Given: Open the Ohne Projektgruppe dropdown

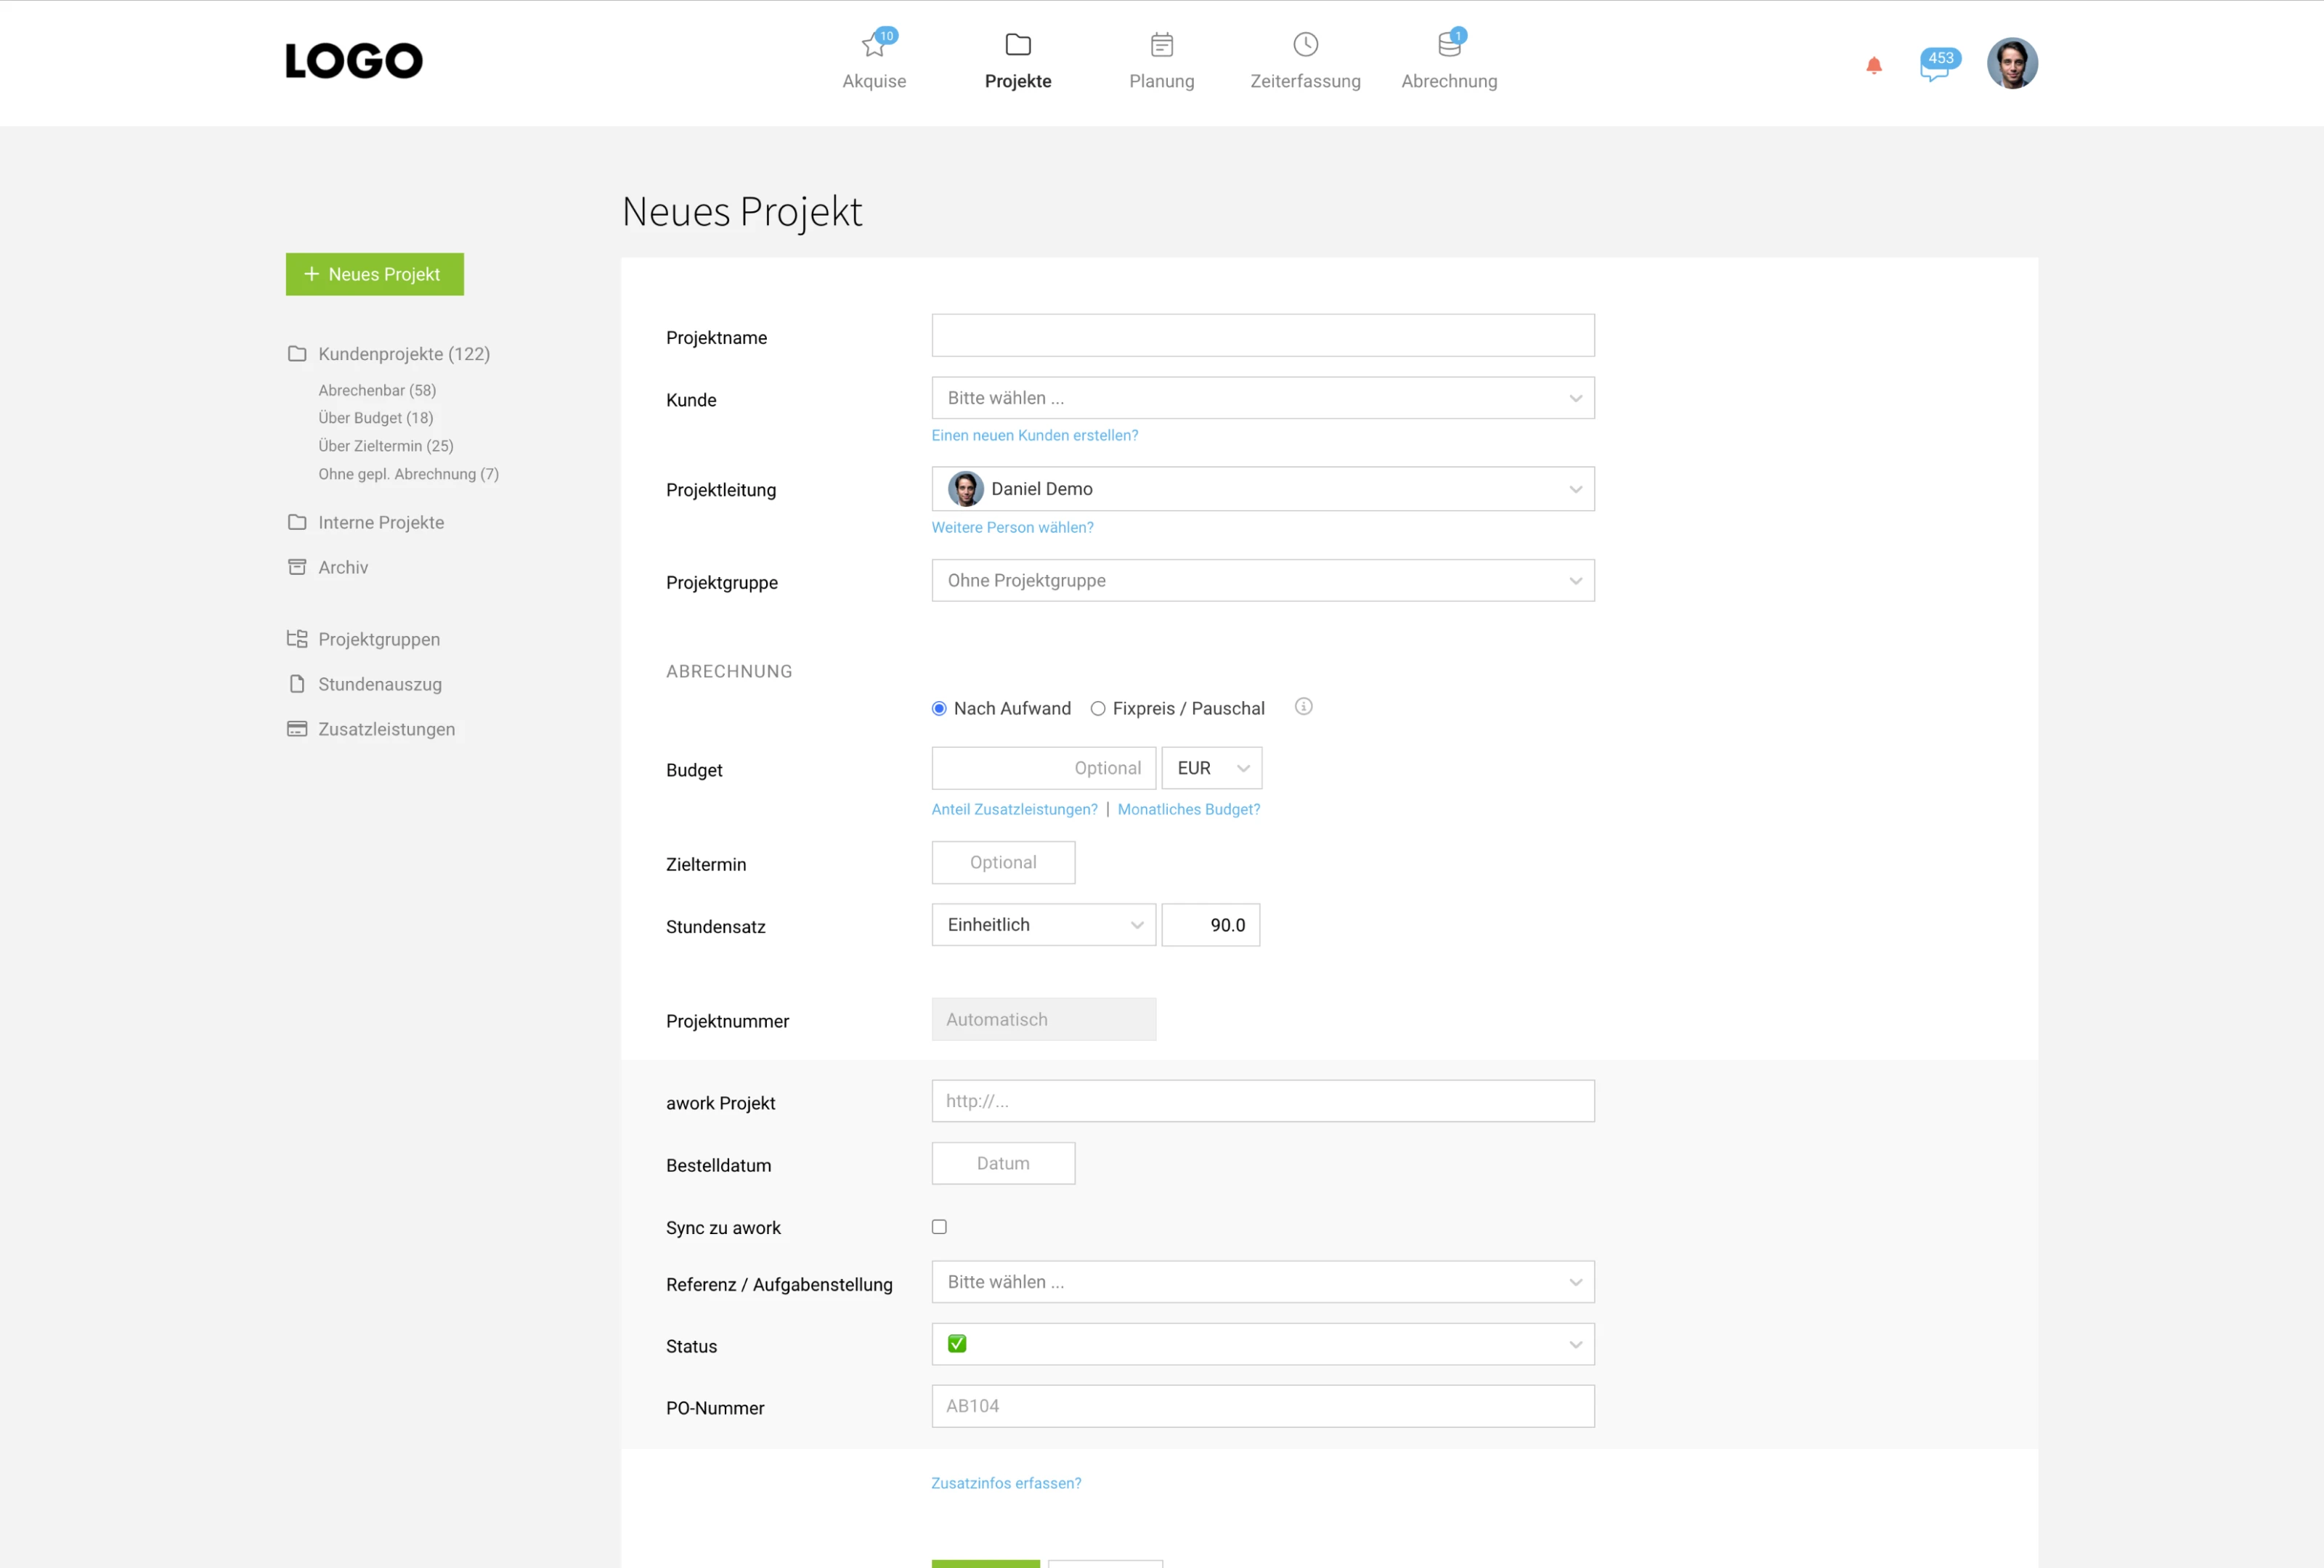Looking at the screenshot, I should [x=1262, y=581].
